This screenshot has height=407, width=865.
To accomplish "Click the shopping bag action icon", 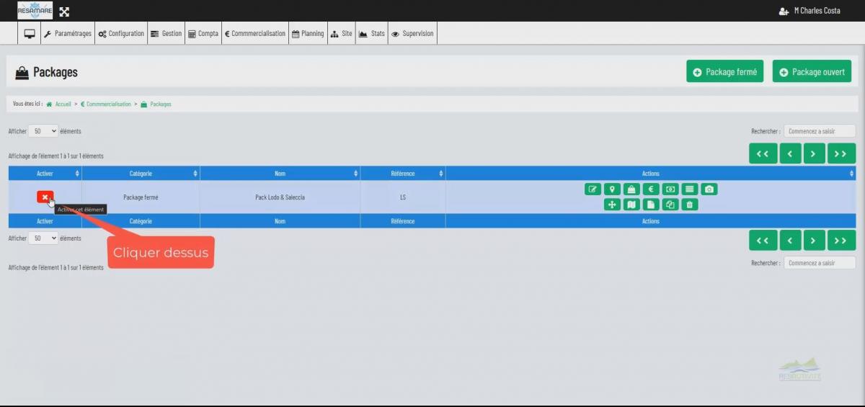I will click(x=631, y=189).
